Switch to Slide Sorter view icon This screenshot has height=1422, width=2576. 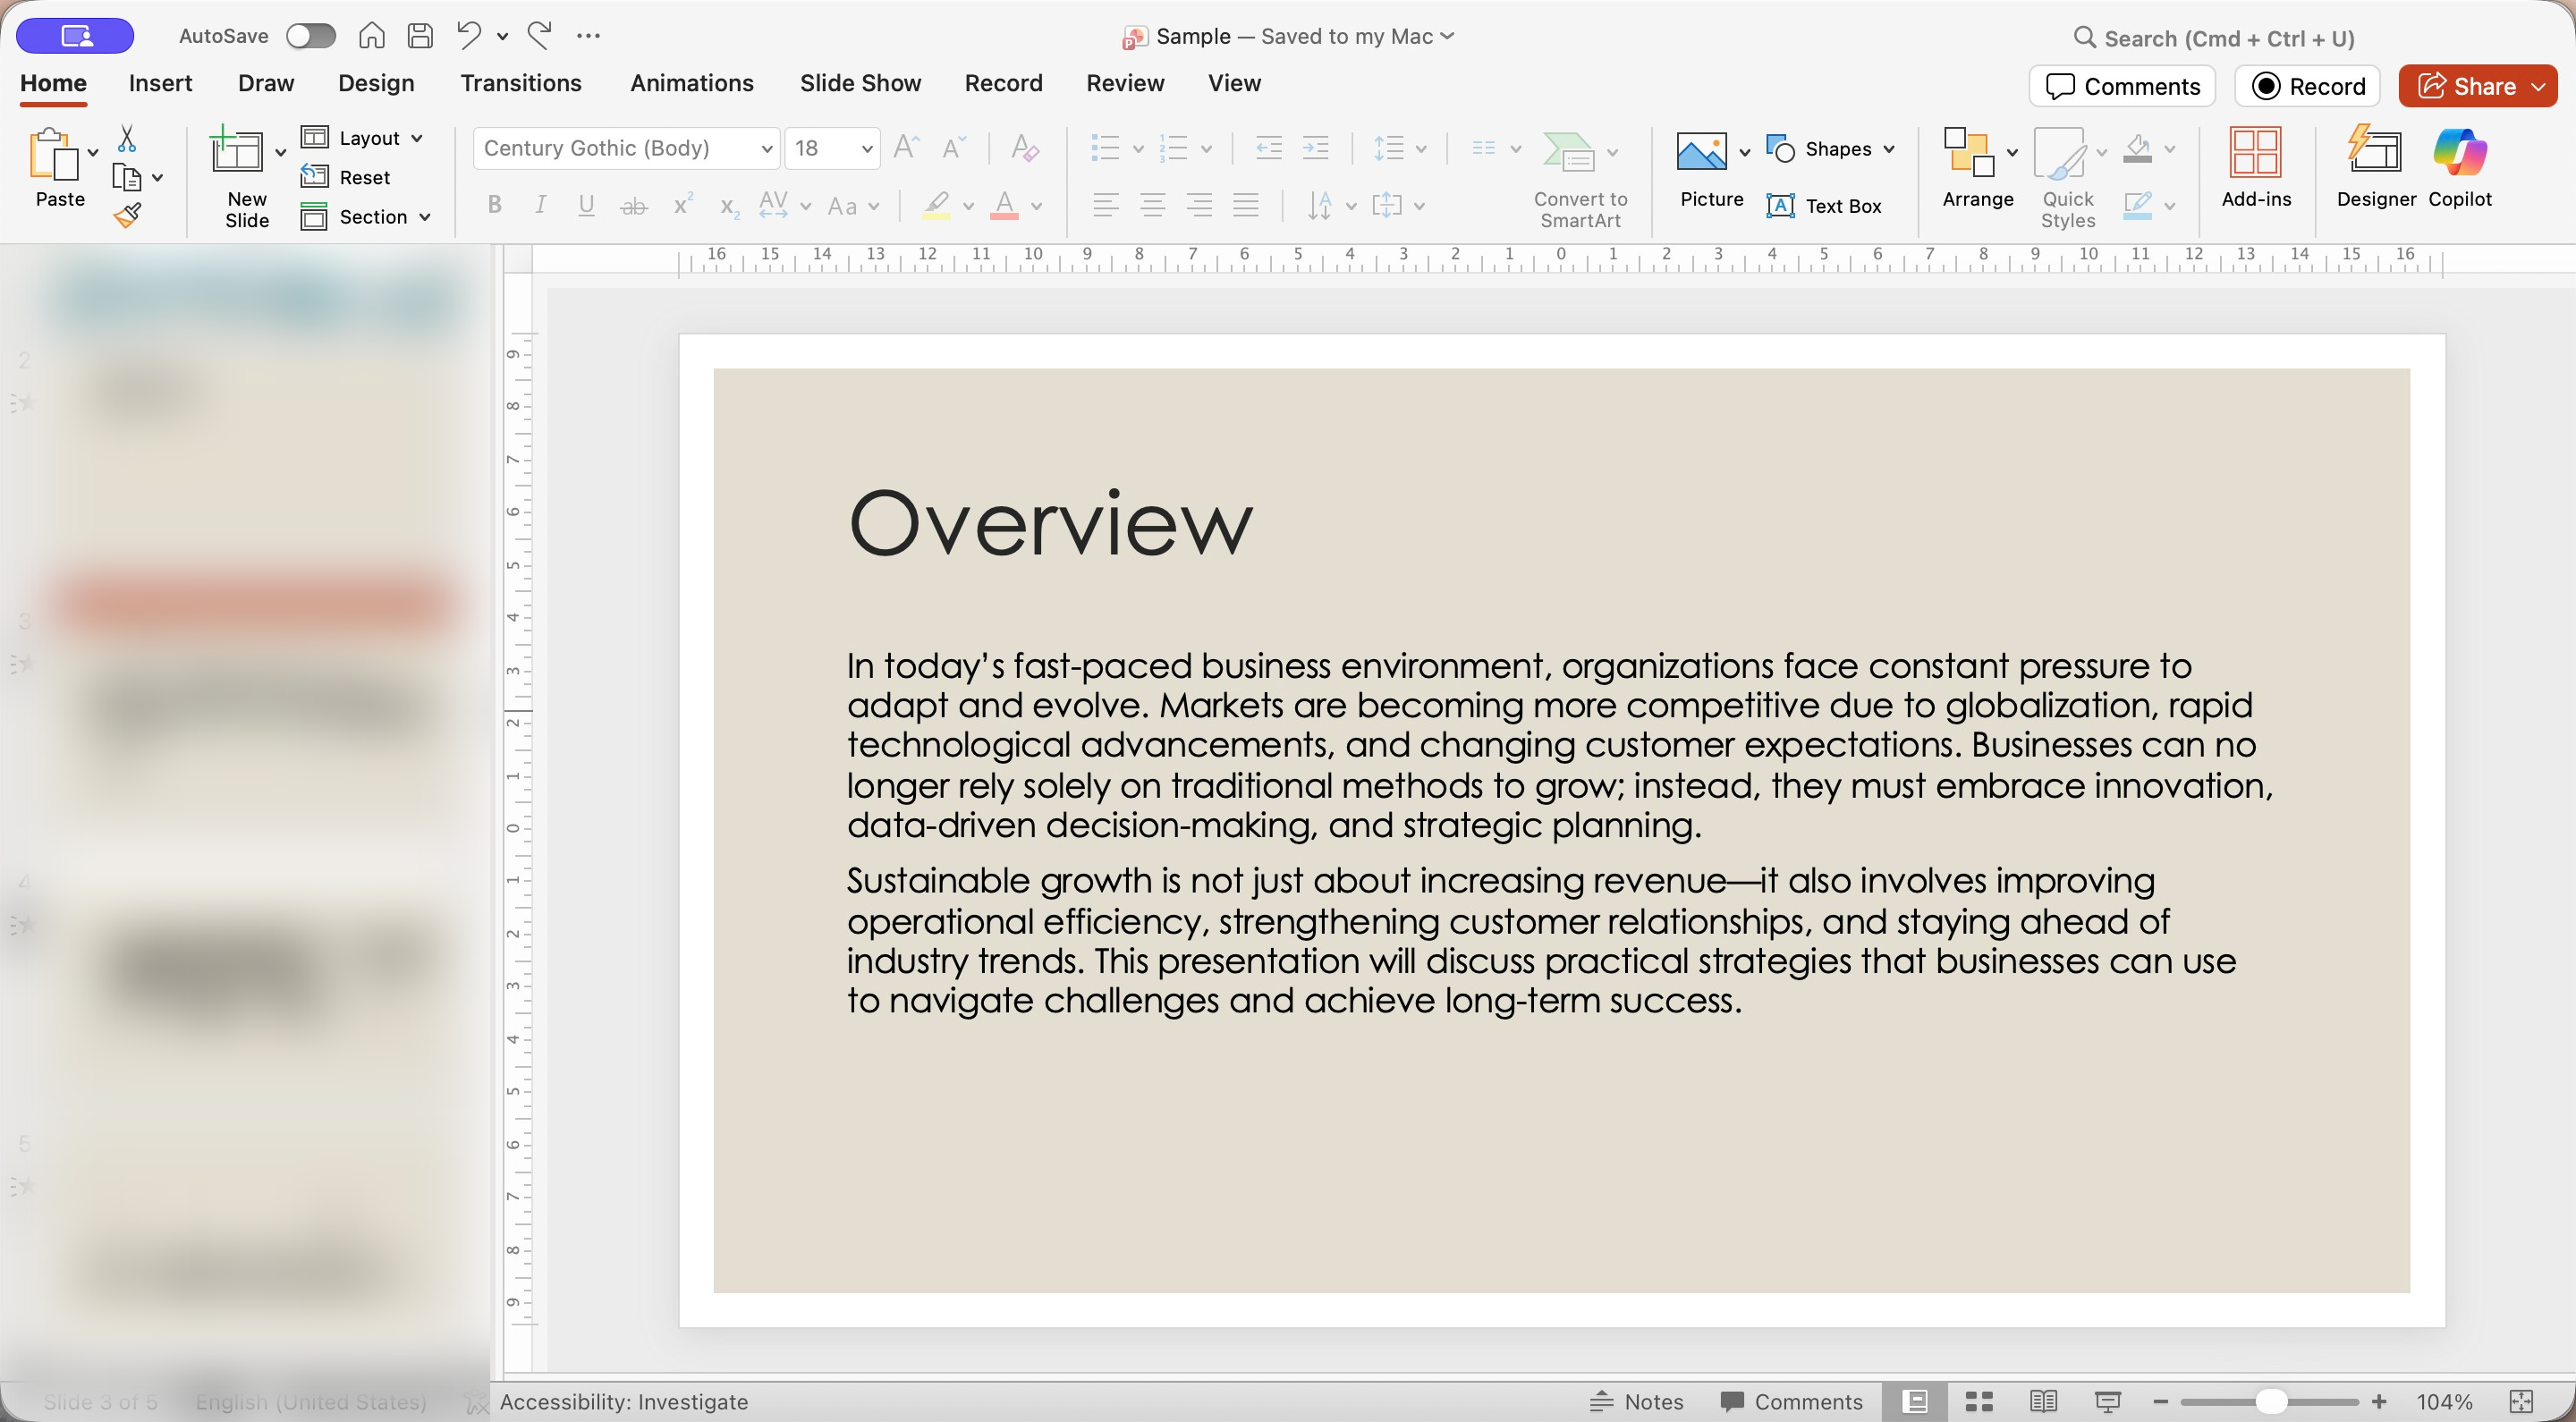(1979, 1401)
